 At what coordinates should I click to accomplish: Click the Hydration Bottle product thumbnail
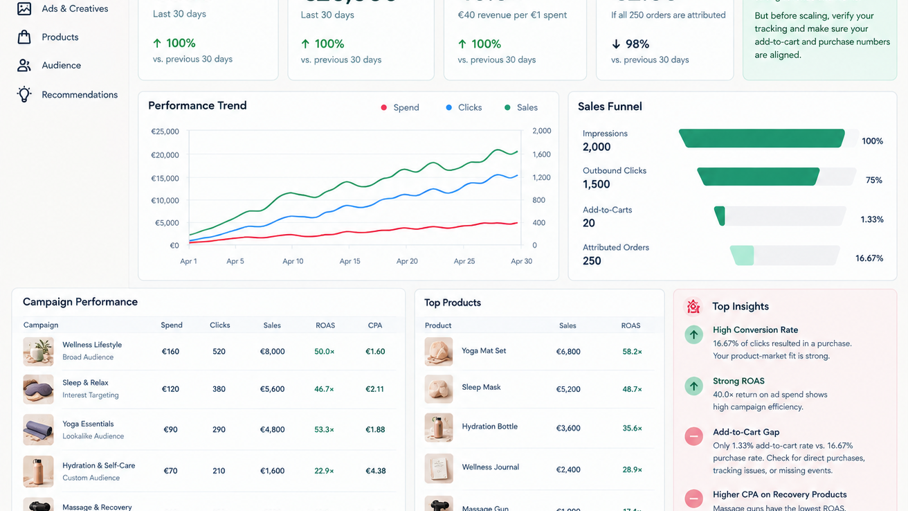pyautogui.click(x=439, y=428)
